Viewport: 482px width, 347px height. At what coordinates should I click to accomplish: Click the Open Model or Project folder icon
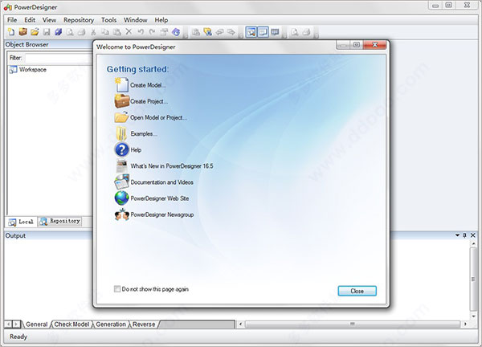click(x=121, y=117)
